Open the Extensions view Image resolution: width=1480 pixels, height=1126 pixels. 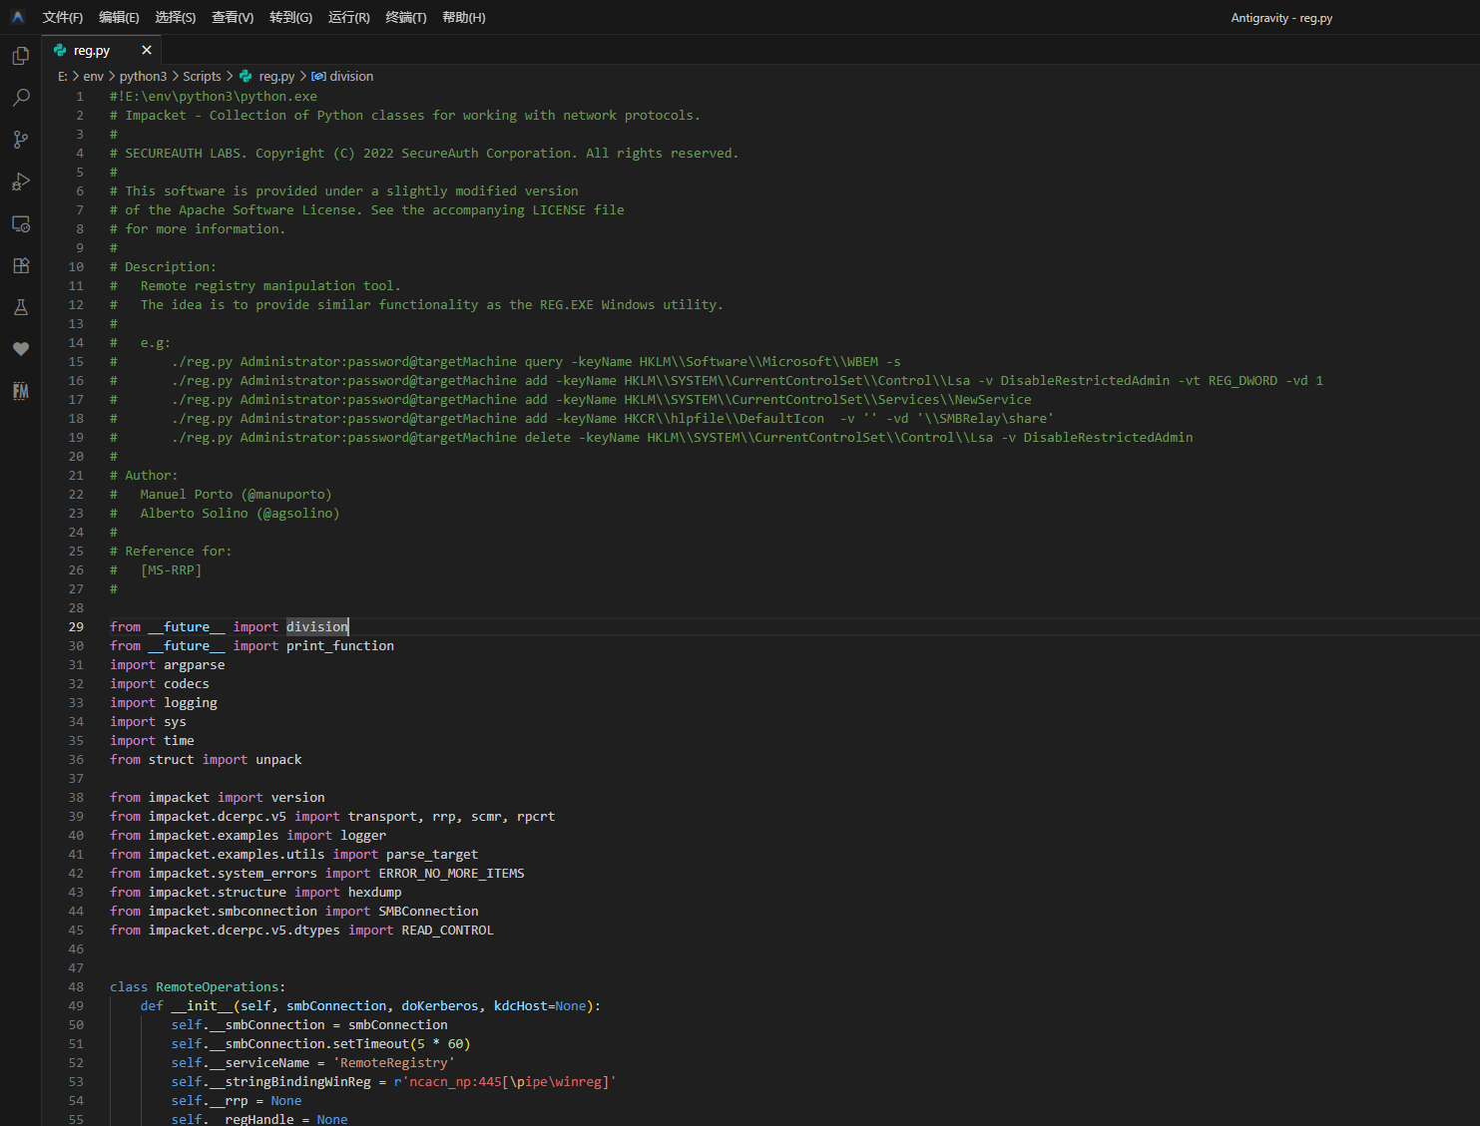point(20,265)
